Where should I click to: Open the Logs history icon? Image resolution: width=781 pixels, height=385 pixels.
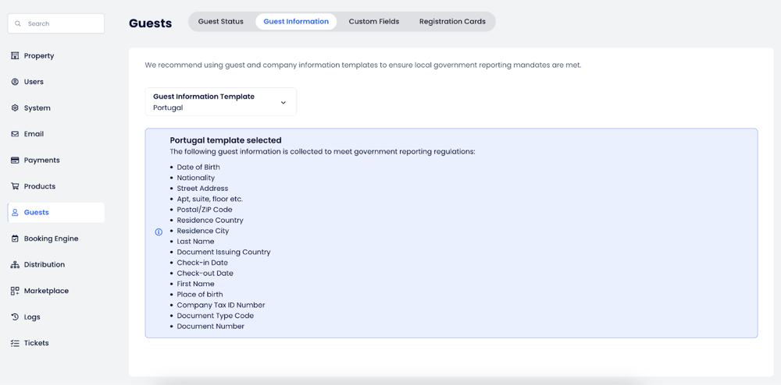click(x=15, y=317)
